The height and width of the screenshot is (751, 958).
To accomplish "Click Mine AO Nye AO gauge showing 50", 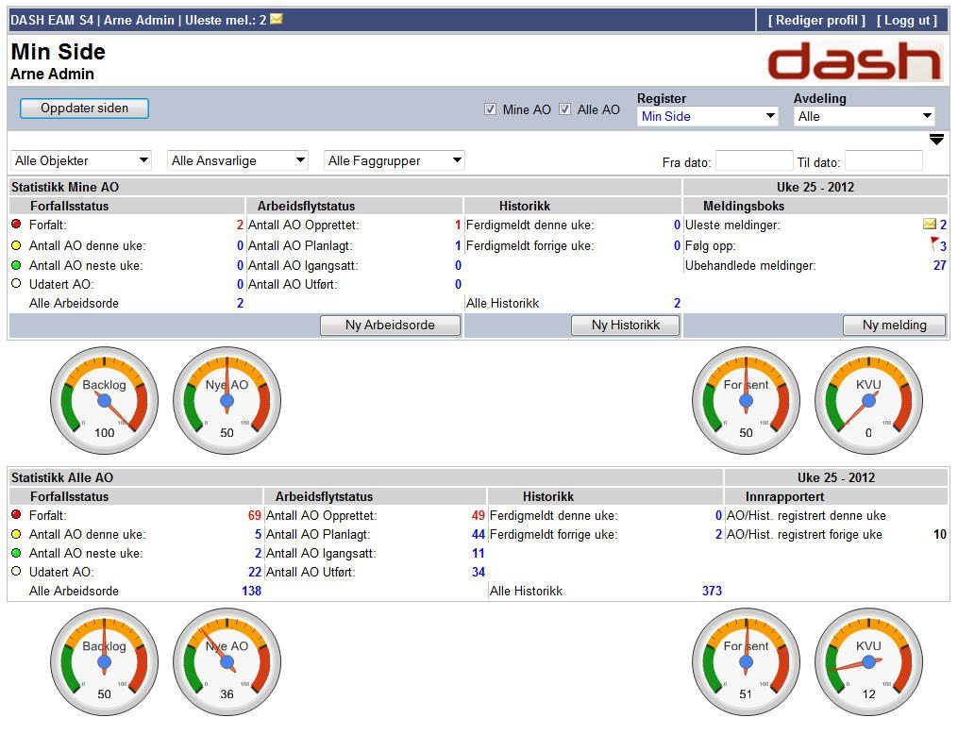I will 227,401.
